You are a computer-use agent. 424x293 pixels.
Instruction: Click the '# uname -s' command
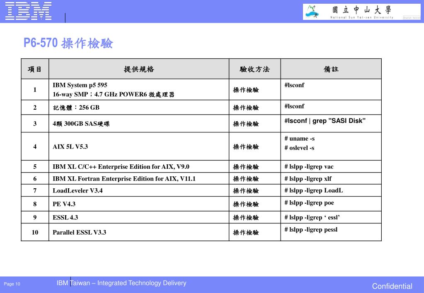pos(299,139)
